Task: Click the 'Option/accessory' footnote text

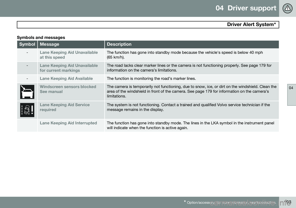Action: tap(230, 202)
